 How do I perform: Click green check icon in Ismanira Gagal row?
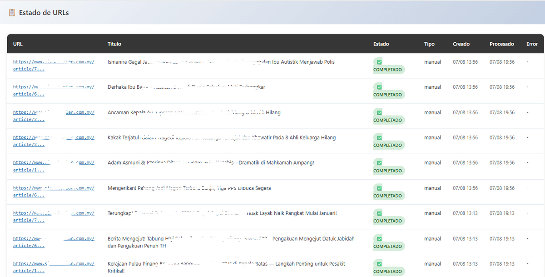[x=379, y=62]
